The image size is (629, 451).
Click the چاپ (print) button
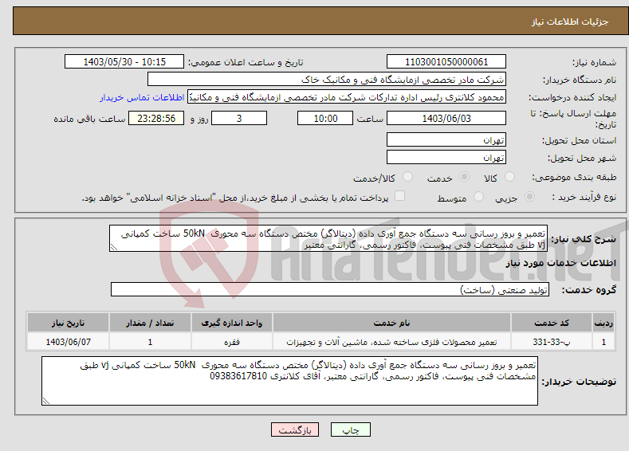click(350, 429)
